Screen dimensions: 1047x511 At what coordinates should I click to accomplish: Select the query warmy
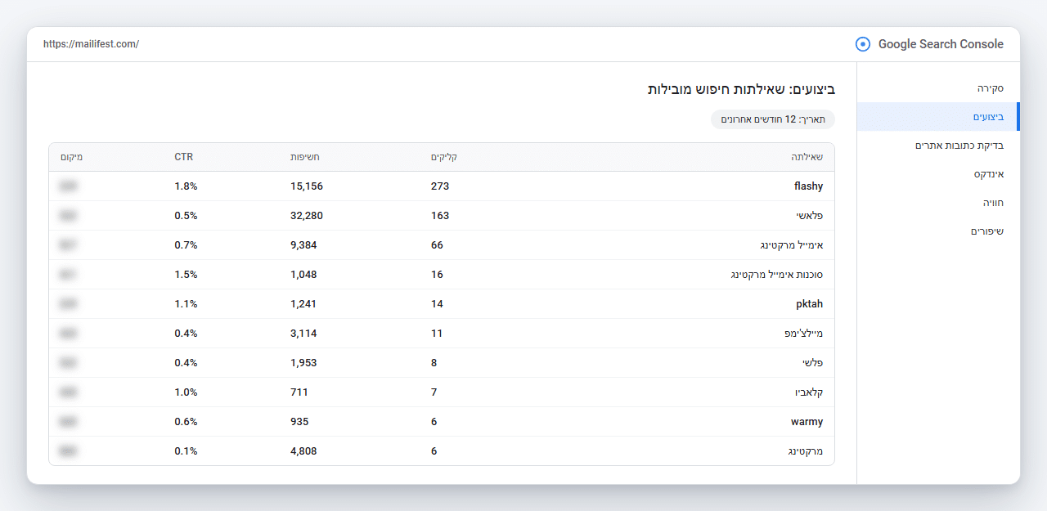[x=807, y=422]
